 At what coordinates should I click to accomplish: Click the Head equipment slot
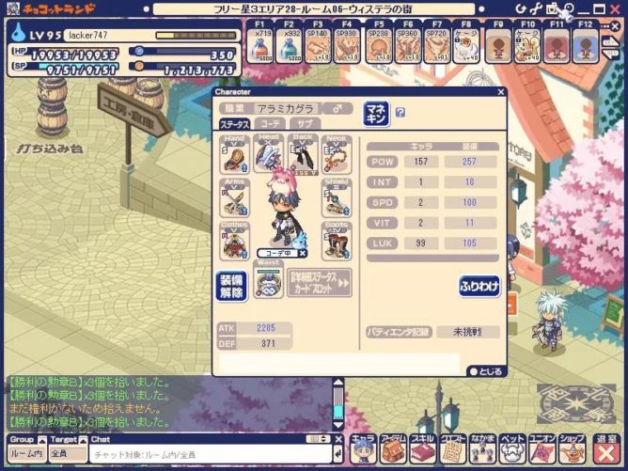click(267, 154)
